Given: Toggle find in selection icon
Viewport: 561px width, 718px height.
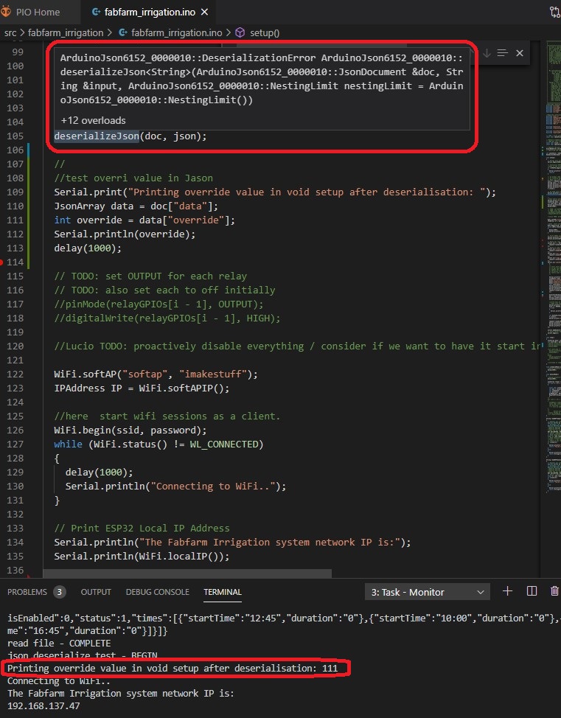Looking at the screenshot, I should tap(502, 53).
